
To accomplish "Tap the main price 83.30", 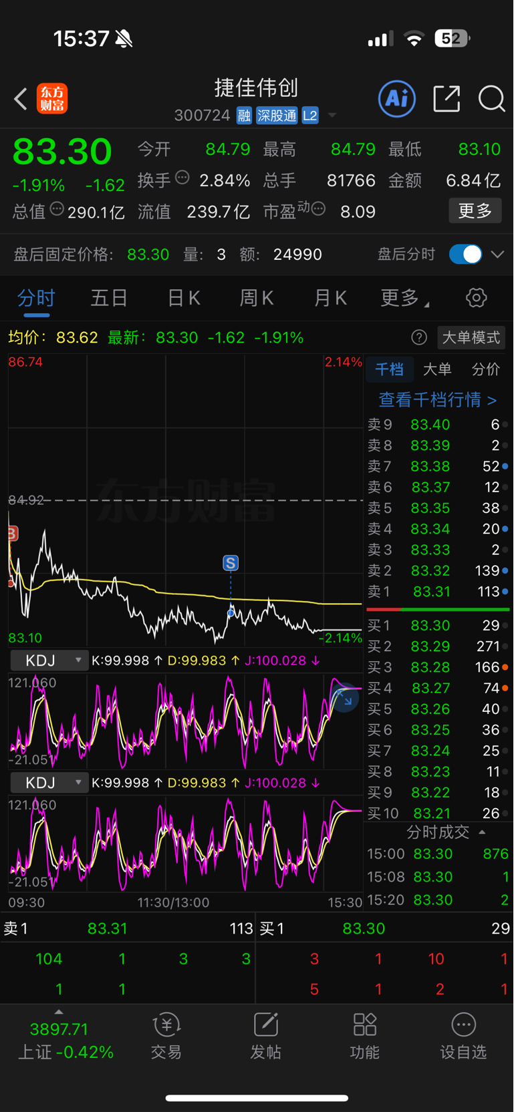I will 62,152.
